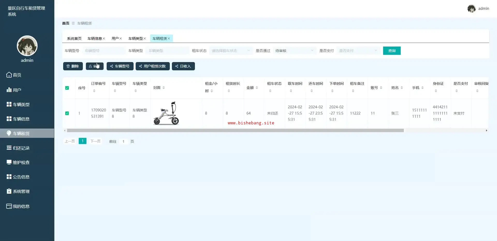This screenshot has width=497, height=241.
Task: Focus the 车辆型号 filter input
Action: 104,51
